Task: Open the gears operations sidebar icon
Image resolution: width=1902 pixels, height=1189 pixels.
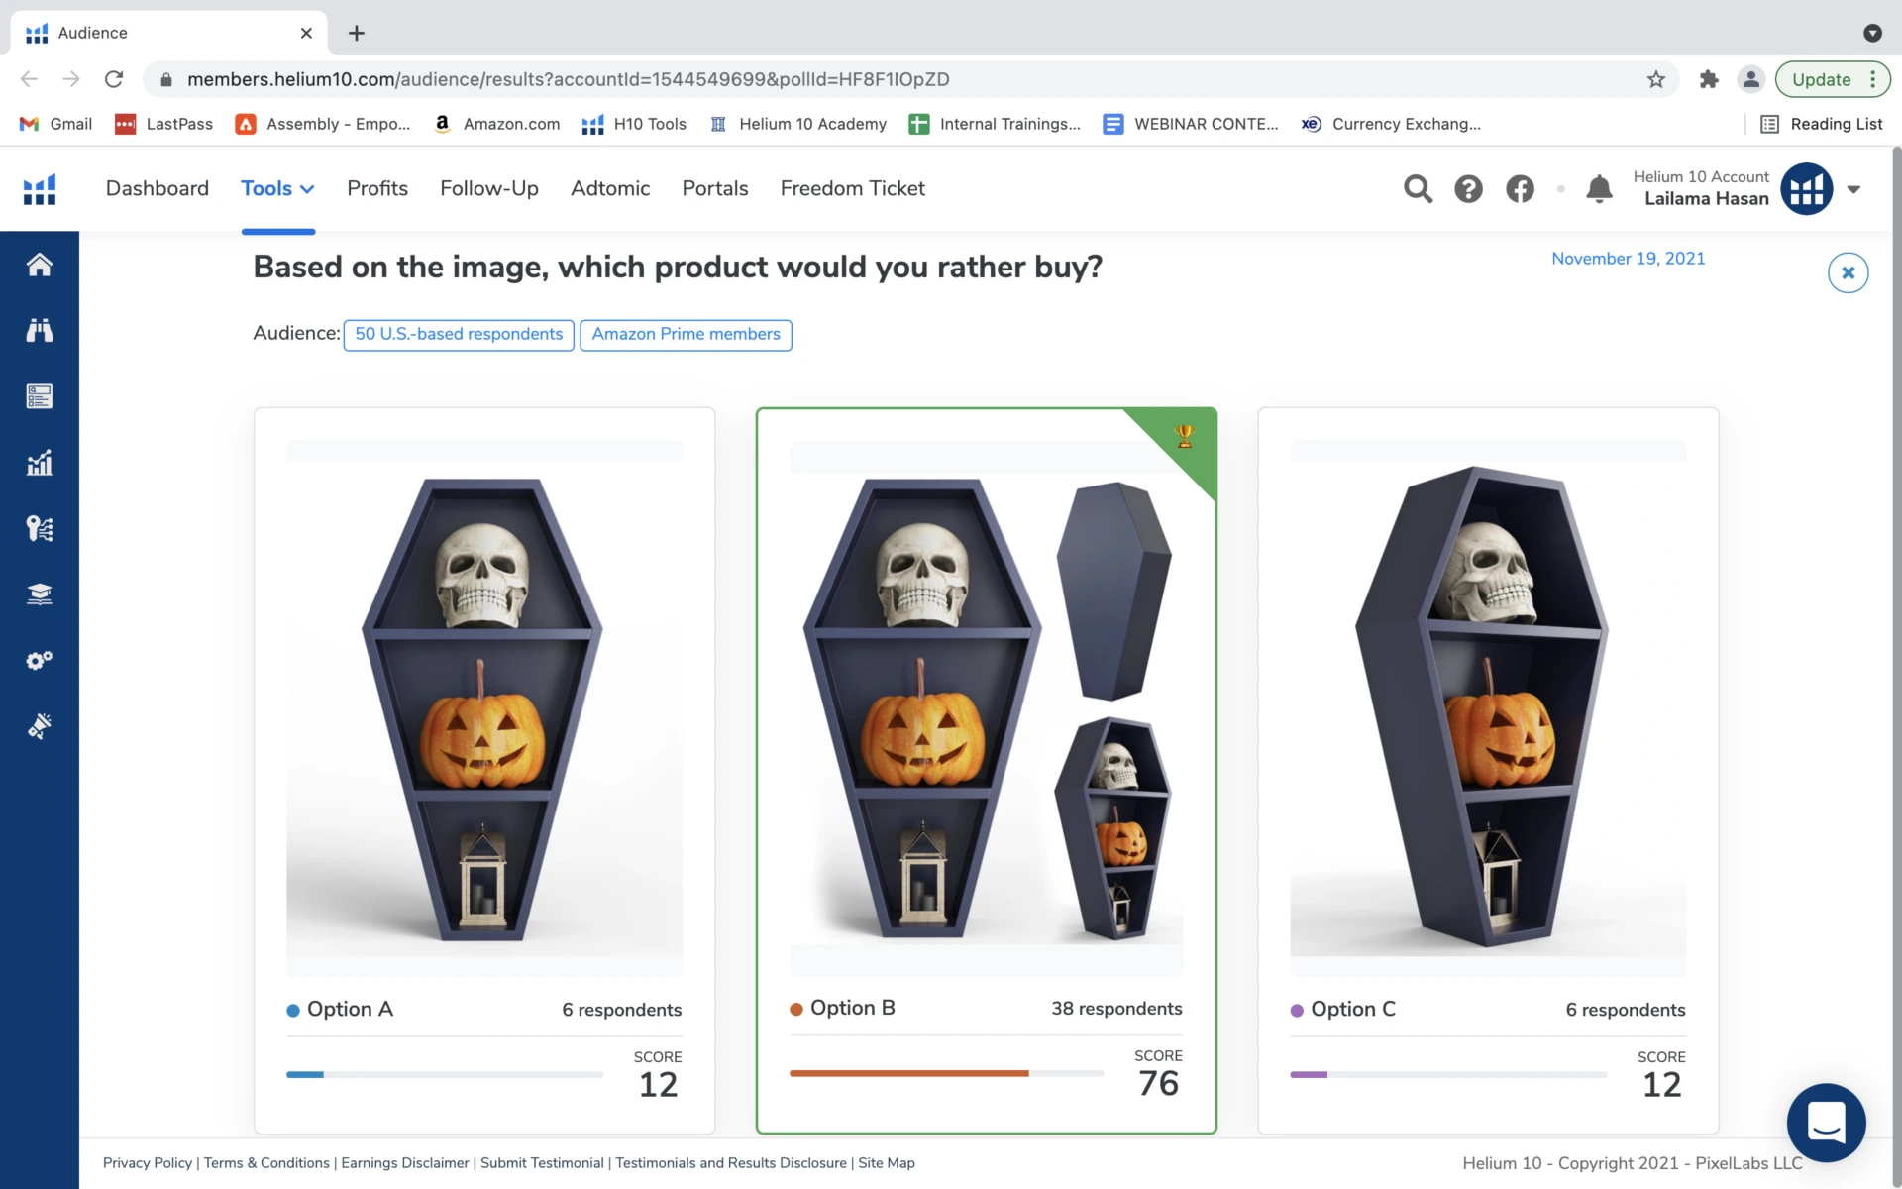Action: [x=39, y=660]
